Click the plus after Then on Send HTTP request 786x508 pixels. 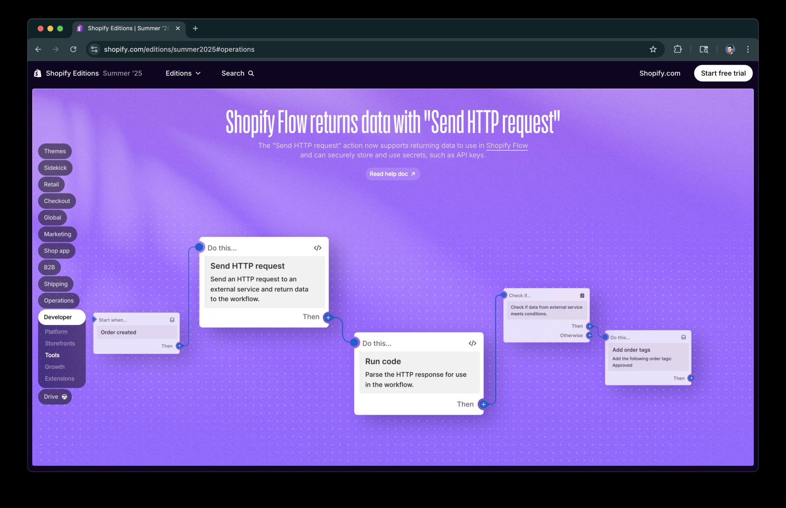328,317
